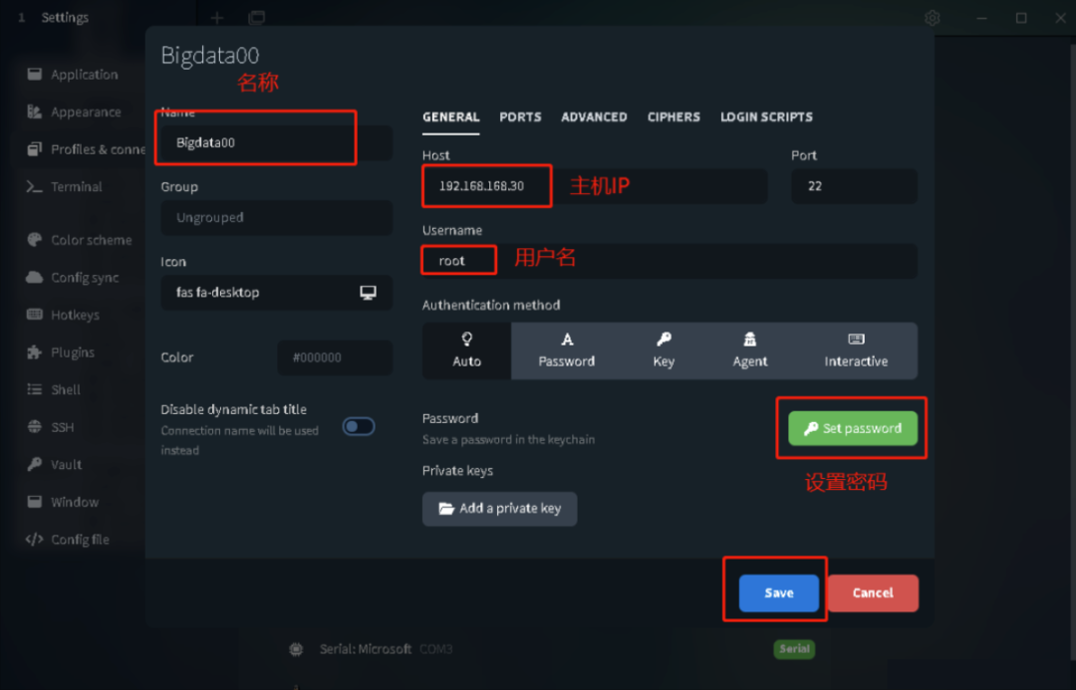Select Interactive authentication method
The image size is (1076, 690).
click(x=856, y=350)
